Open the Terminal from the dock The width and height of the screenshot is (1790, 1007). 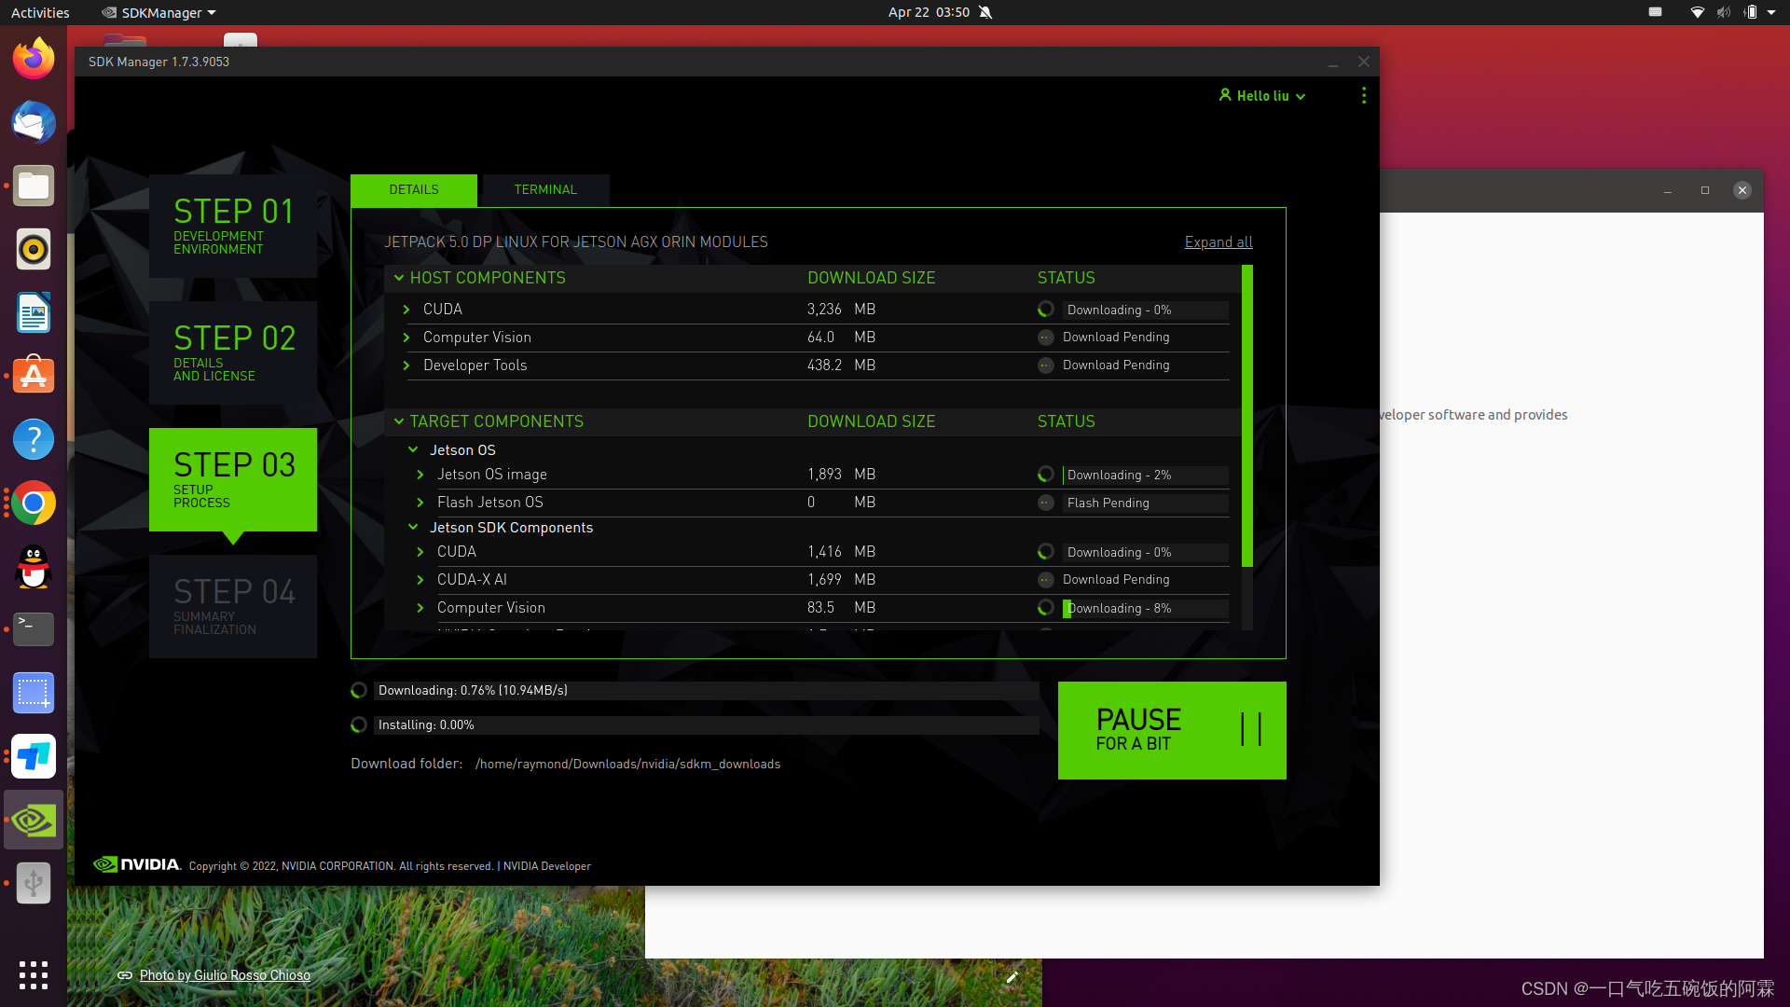(x=34, y=629)
